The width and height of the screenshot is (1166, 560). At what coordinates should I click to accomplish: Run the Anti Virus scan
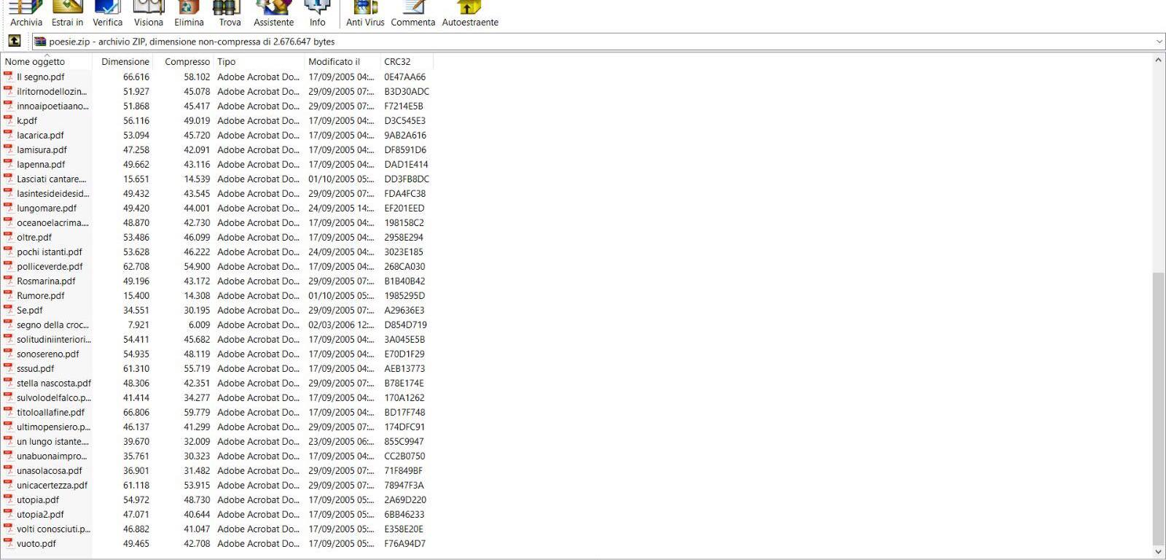[x=364, y=13]
